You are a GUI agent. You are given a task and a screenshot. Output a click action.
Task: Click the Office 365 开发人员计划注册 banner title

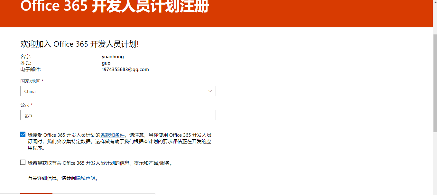point(115,5)
